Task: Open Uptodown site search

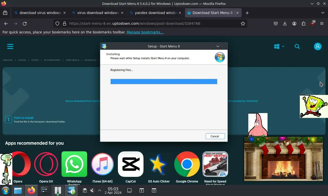Action: click(x=297, y=46)
